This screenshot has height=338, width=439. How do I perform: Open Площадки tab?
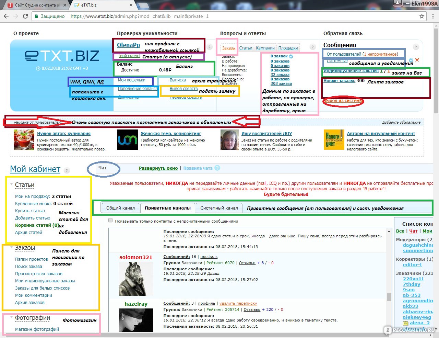(288, 48)
